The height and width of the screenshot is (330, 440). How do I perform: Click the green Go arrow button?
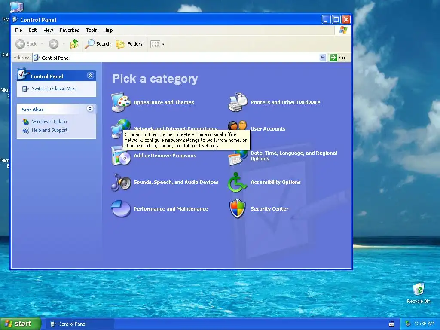tap(333, 58)
